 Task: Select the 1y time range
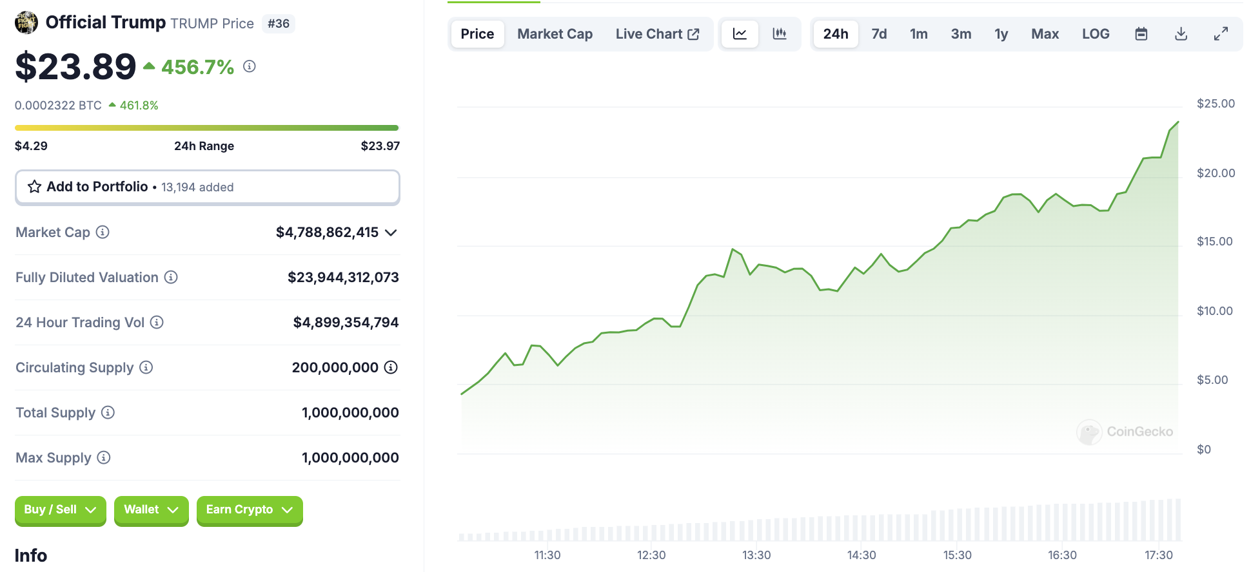(x=1001, y=34)
